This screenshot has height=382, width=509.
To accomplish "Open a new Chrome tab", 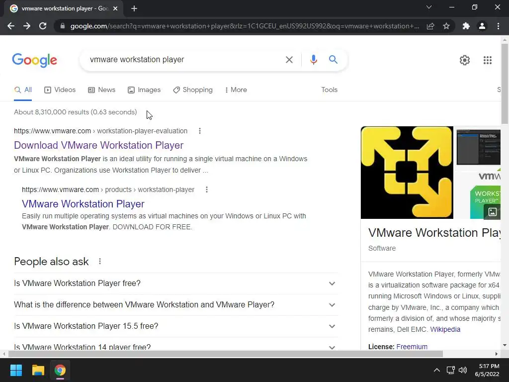I will coord(134,8).
